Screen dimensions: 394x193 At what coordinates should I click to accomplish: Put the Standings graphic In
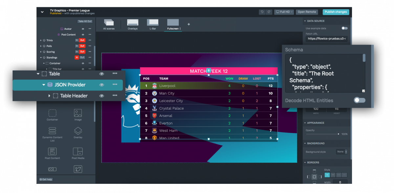pyautogui.click(x=77, y=57)
